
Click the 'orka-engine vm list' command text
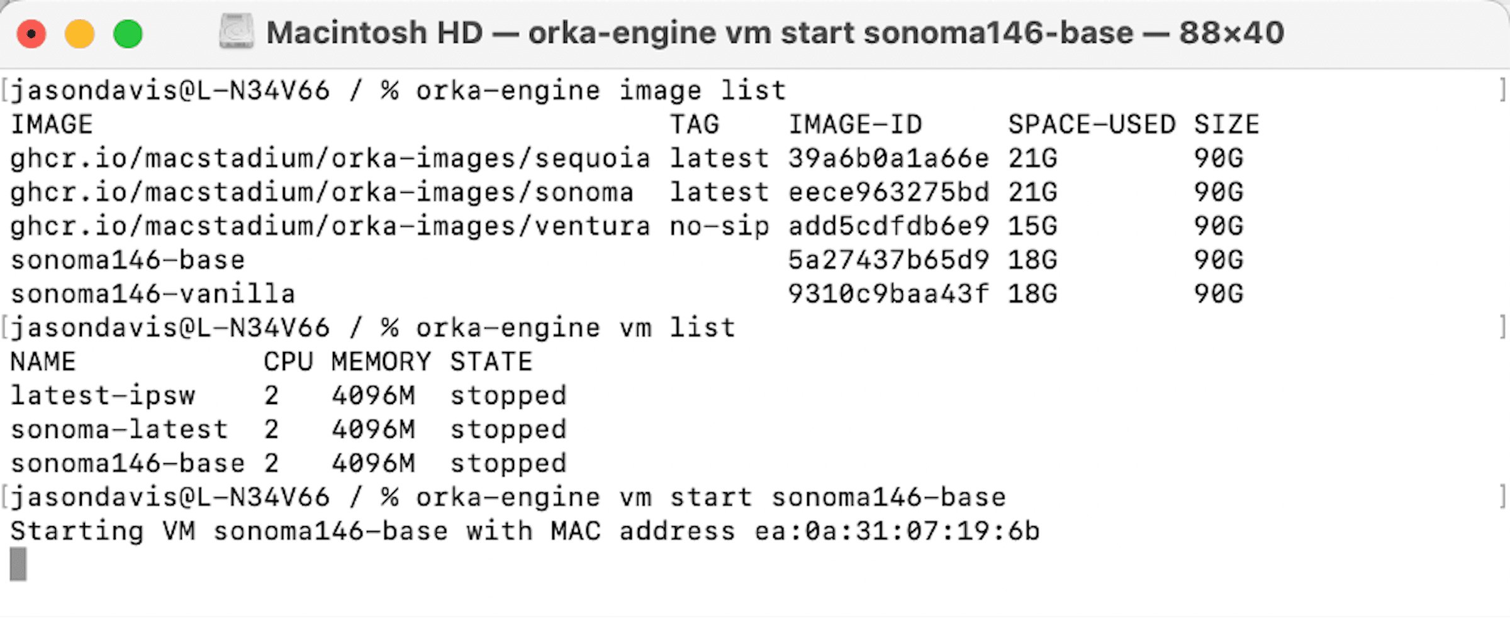pyautogui.click(x=575, y=328)
